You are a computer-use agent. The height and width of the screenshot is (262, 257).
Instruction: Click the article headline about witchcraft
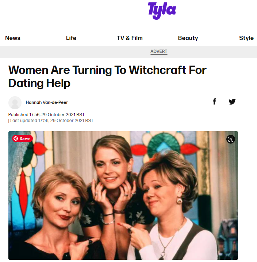tap(107, 77)
